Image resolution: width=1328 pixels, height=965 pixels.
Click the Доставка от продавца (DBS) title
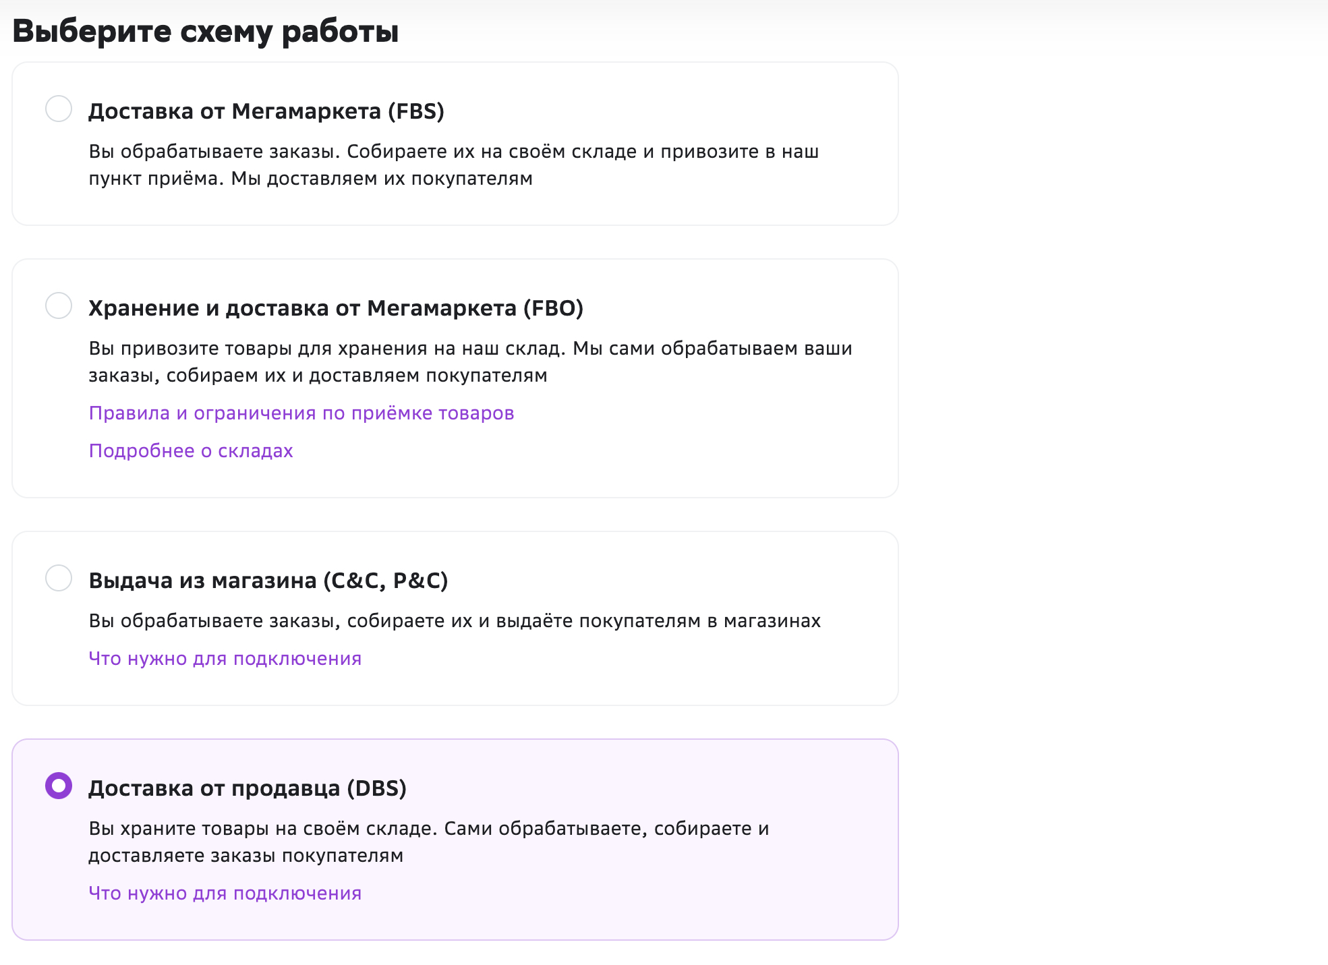pos(248,788)
